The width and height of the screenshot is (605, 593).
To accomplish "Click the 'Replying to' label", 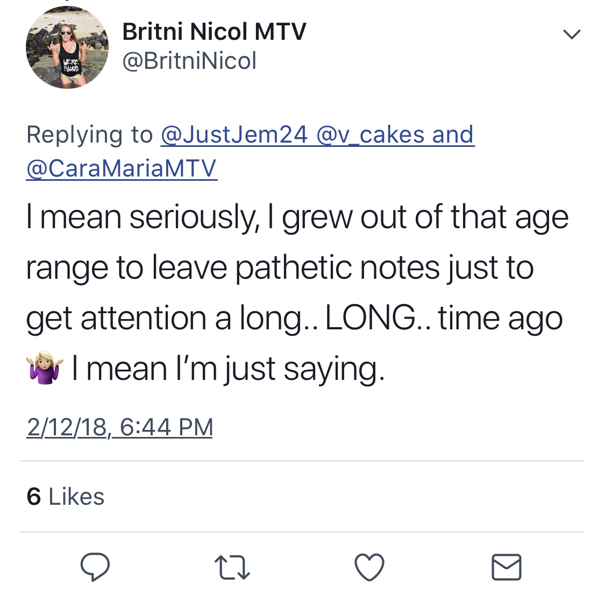I will [x=89, y=135].
